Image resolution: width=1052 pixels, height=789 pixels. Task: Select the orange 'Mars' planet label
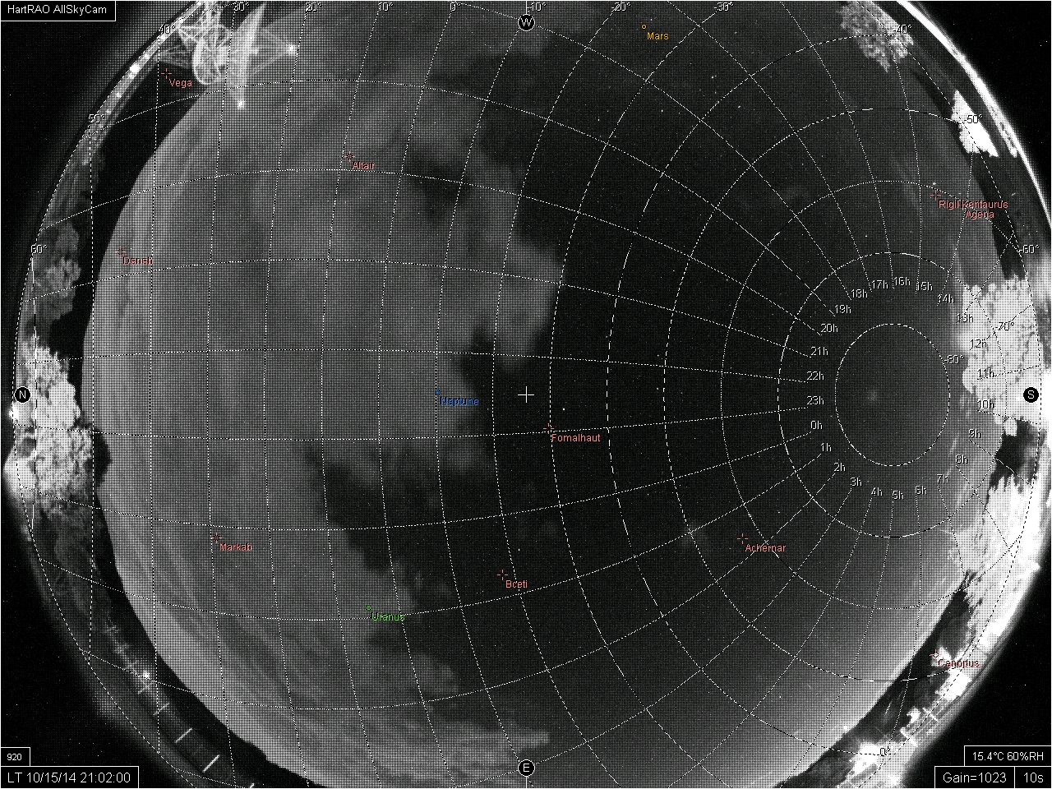(657, 36)
